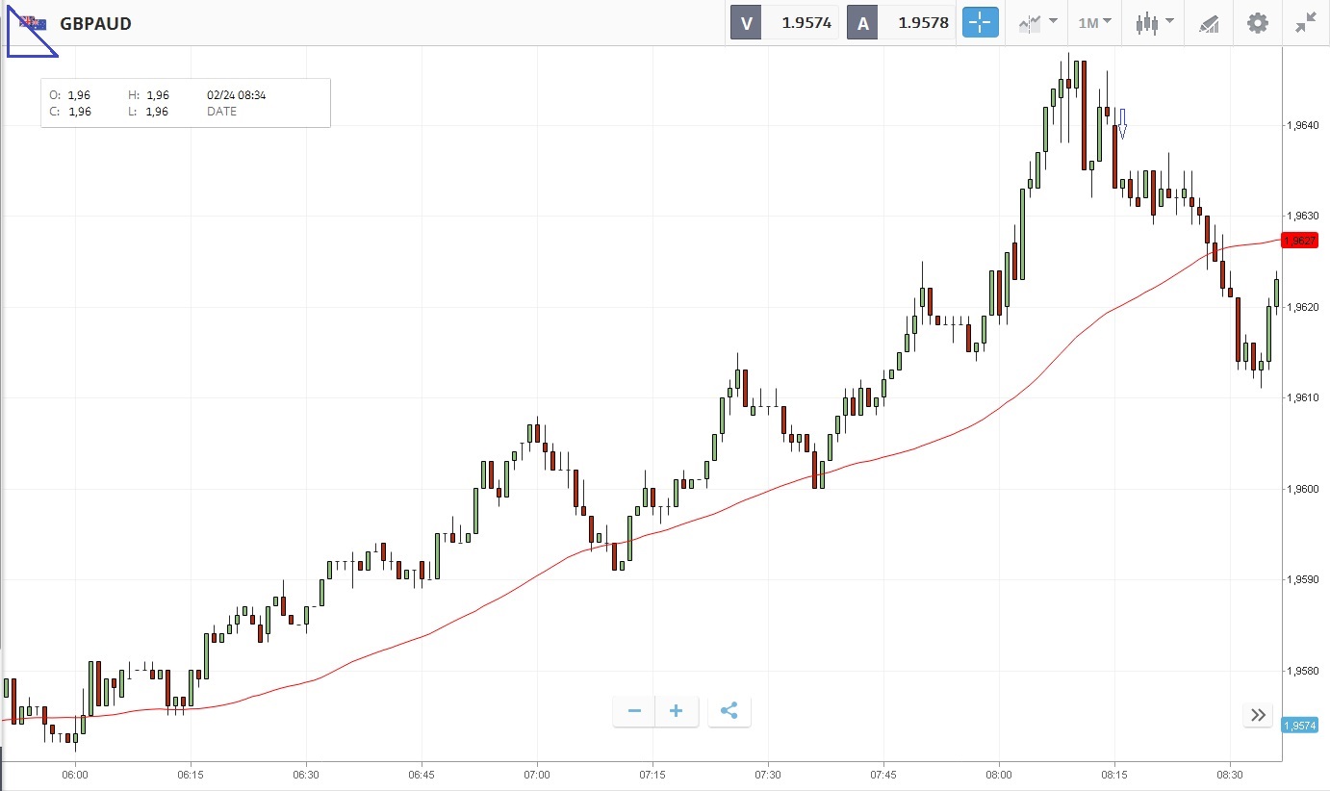Screen dimensions: 1330x791
Task: Share the chart via share icon
Action: (729, 711)
